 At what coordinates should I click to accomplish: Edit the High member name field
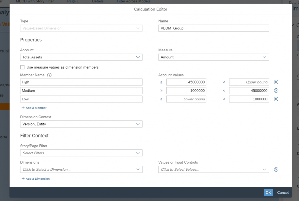click(81, 82)
